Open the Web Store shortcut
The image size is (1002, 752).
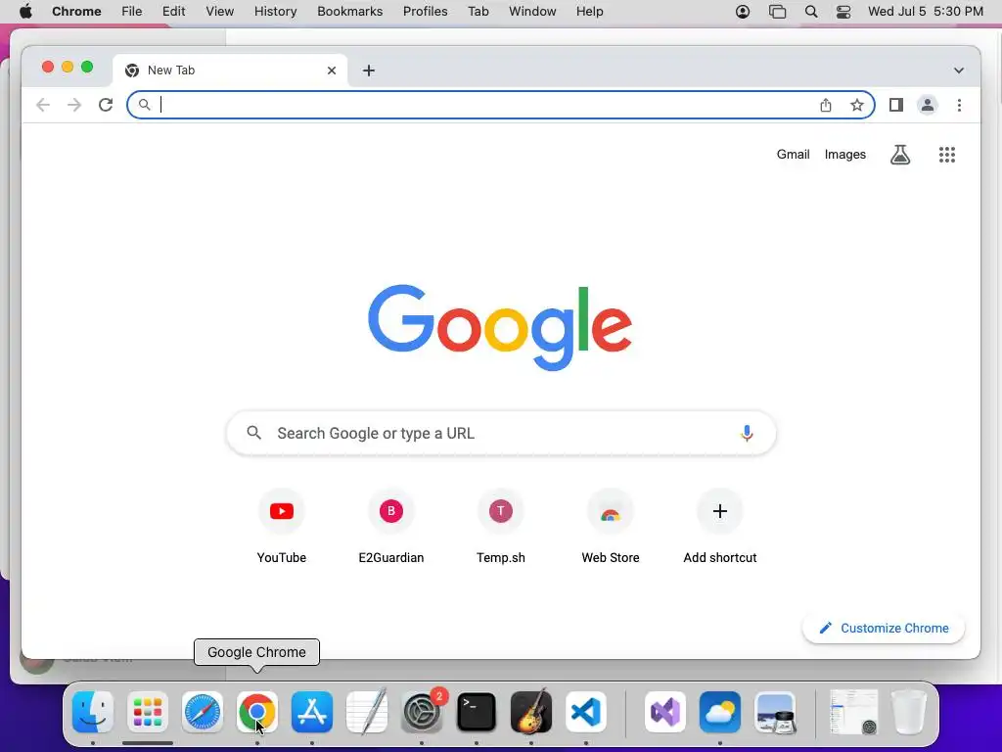611,528
